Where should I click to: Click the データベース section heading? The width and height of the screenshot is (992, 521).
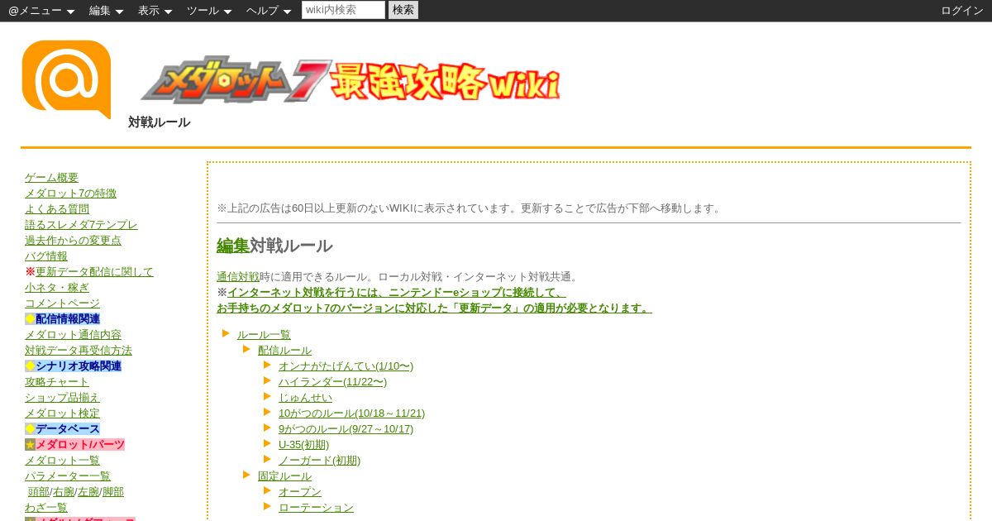(x=68, y=429)
